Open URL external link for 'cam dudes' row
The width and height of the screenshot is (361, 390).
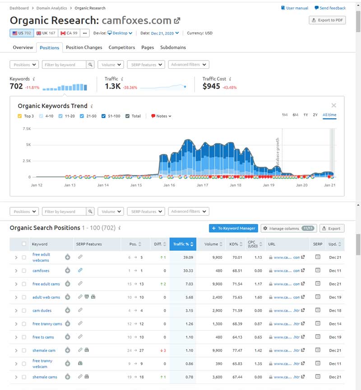point(303,310)
